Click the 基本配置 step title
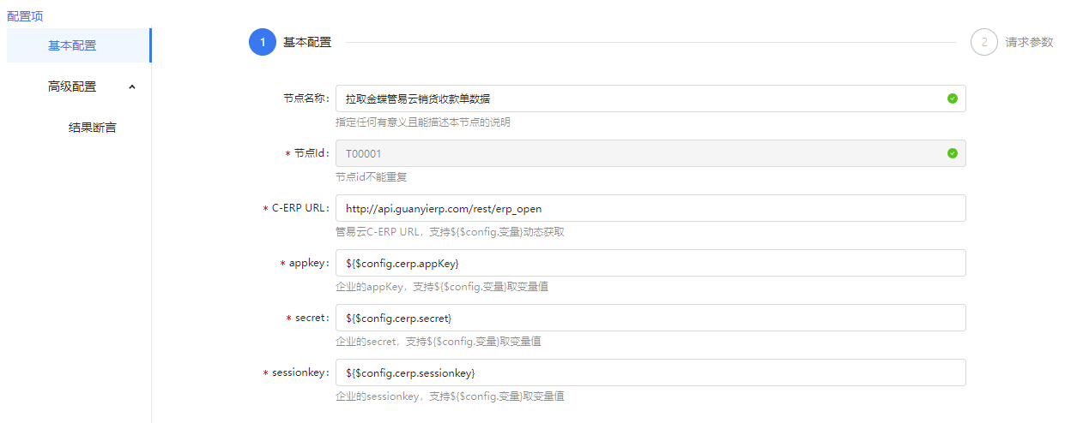Image resolution: width=1071 pixels, height=423 pixels. point(307,42)
